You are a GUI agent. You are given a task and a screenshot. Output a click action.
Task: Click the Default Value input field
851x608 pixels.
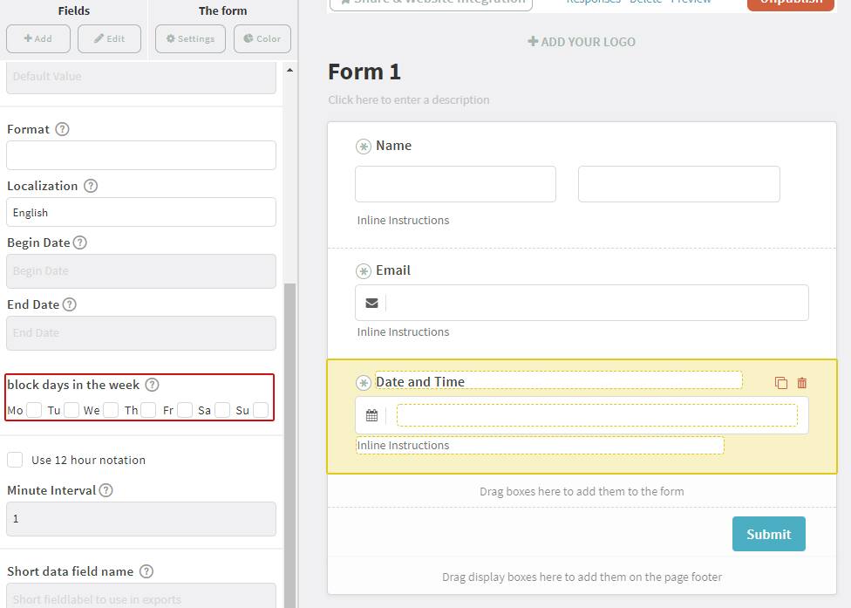tap(141, 77)
